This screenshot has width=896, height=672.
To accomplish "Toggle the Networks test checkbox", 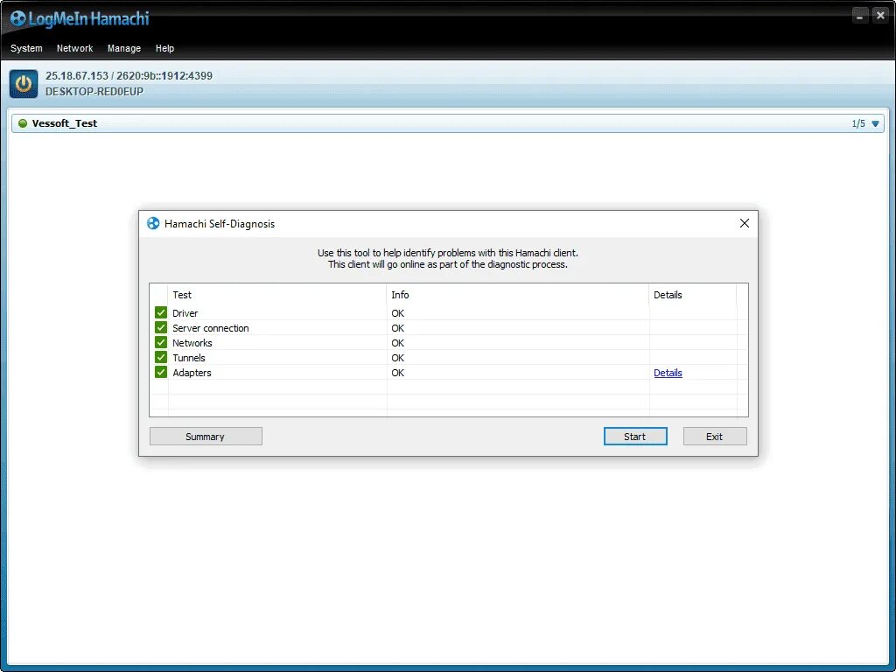I will point(161,342).
